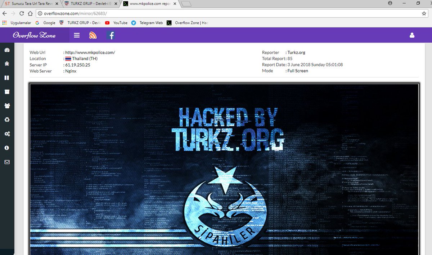Select the recycle icon in sidebar
This screenshot has height=255, width=432.
point(7,119)
